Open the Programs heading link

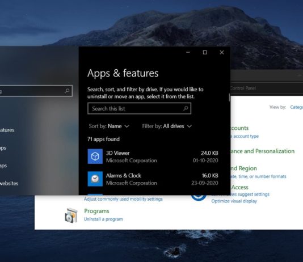pyautogui.click(x=96, y=211)
